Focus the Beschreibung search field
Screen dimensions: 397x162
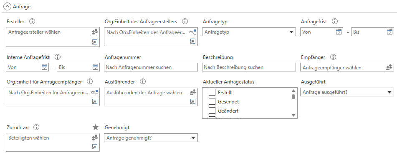tap(249, 67)
